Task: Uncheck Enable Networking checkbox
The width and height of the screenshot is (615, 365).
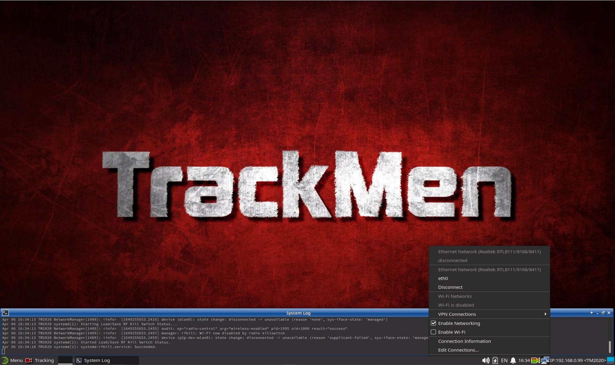Action: coord(433,323)
